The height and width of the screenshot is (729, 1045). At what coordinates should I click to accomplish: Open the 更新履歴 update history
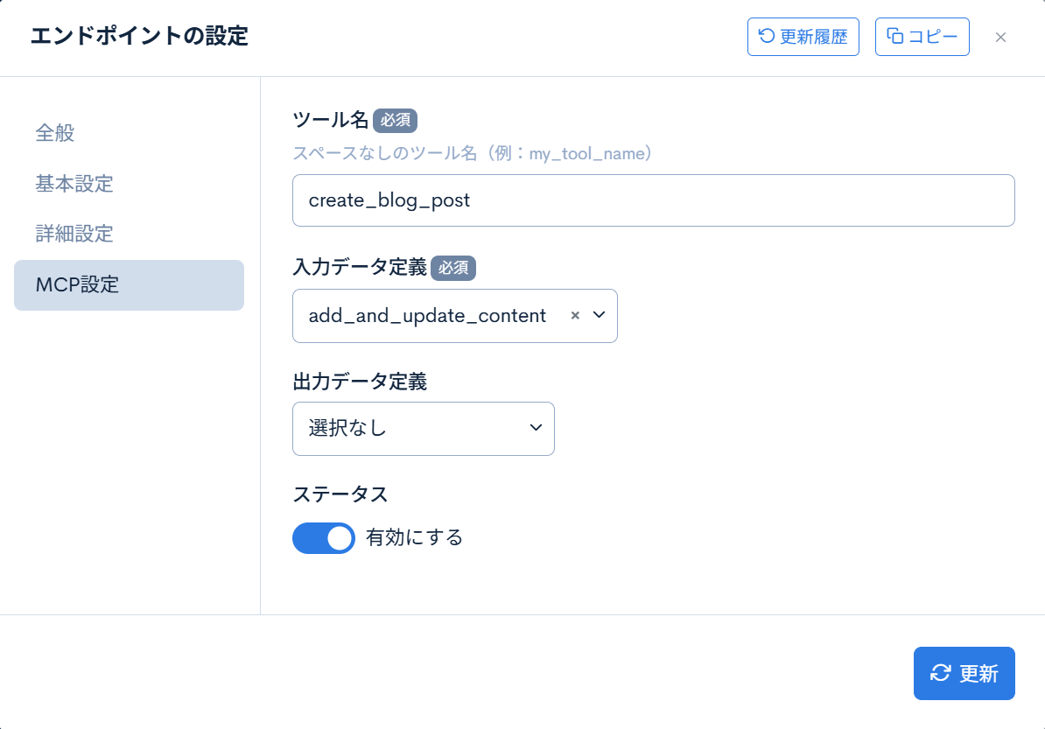[803, 37]
